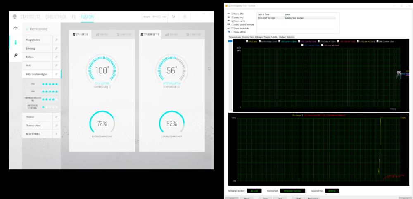Image resolution: width=413 pixels, height=199 pixels.
Task: Open the equalizer settings icon in header
Action: pos(173,17)
